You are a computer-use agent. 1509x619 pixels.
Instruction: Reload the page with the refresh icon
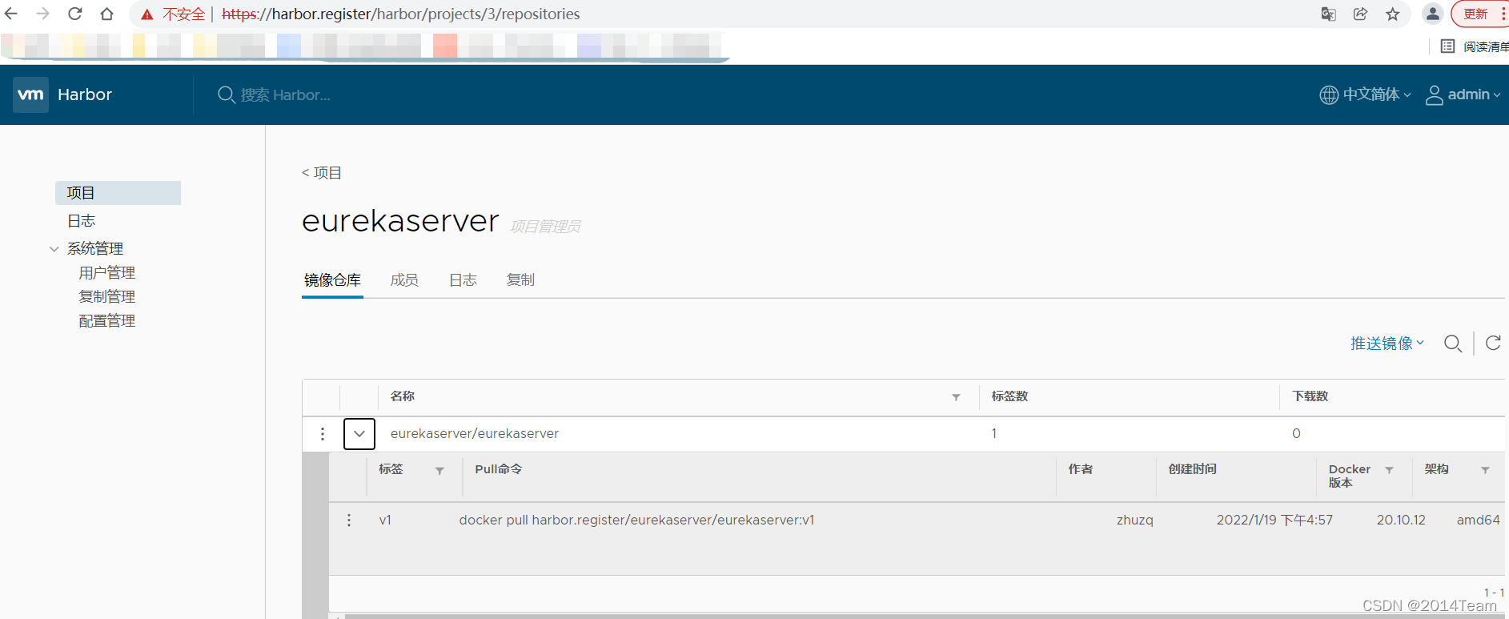(75, 14)
